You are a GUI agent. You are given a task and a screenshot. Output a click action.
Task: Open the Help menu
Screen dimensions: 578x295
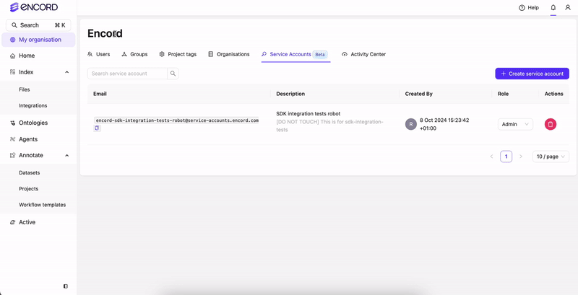[529, 7]
